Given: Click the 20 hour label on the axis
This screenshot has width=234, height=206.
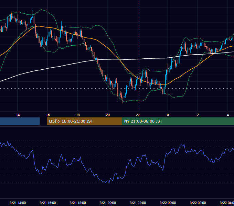Looking at the screenshot, I should click(108, 115).
